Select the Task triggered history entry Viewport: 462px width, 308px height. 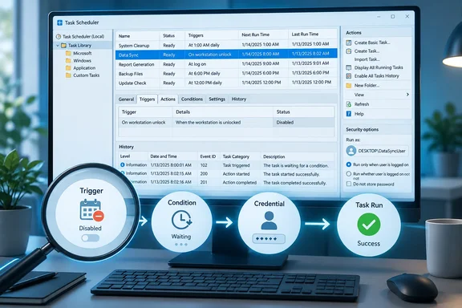pos(226,165)
